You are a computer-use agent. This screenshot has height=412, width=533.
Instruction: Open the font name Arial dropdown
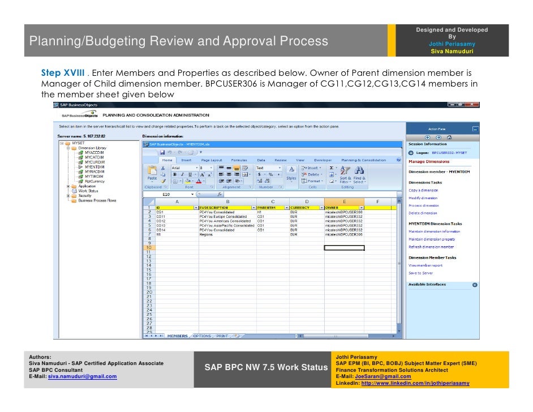185,168
